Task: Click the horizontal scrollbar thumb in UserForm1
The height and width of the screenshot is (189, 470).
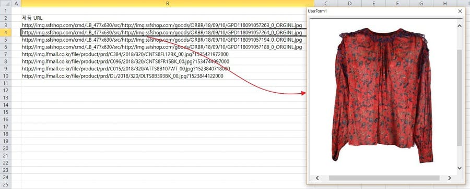Action: point(384,178)
